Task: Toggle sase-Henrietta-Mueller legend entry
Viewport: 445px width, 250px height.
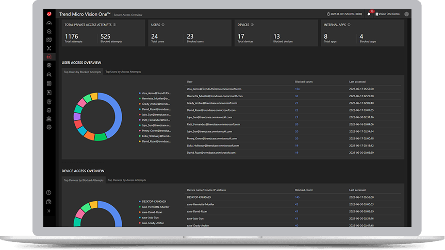Action: (154, 207)
